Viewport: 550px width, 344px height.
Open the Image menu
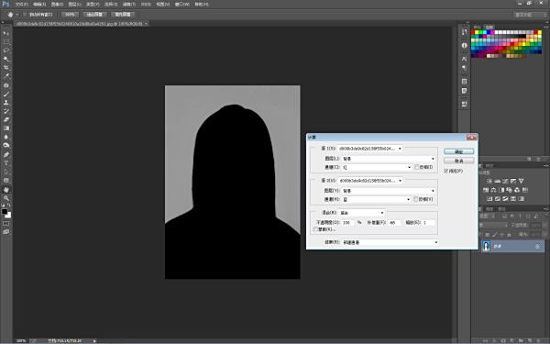(x=57, y=5)
